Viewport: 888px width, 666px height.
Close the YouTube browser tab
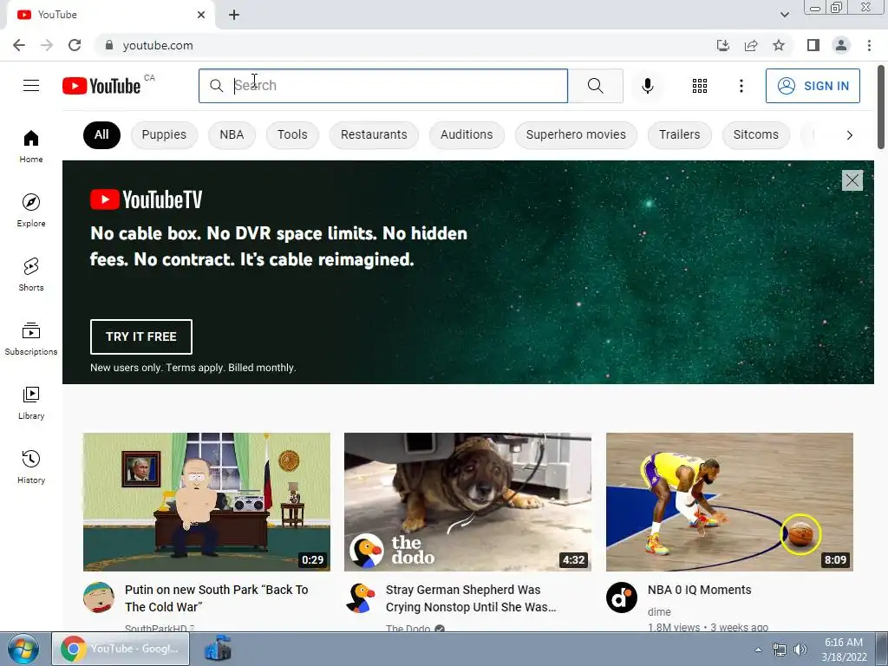pos(201,15)
